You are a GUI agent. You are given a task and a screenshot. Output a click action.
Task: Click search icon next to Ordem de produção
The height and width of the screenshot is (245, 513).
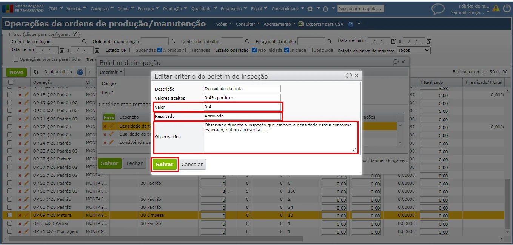pos(85,41)
